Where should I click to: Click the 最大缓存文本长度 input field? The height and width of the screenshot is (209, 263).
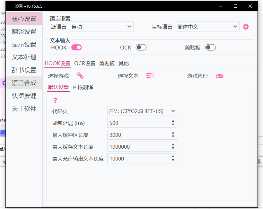pos(138,147)
